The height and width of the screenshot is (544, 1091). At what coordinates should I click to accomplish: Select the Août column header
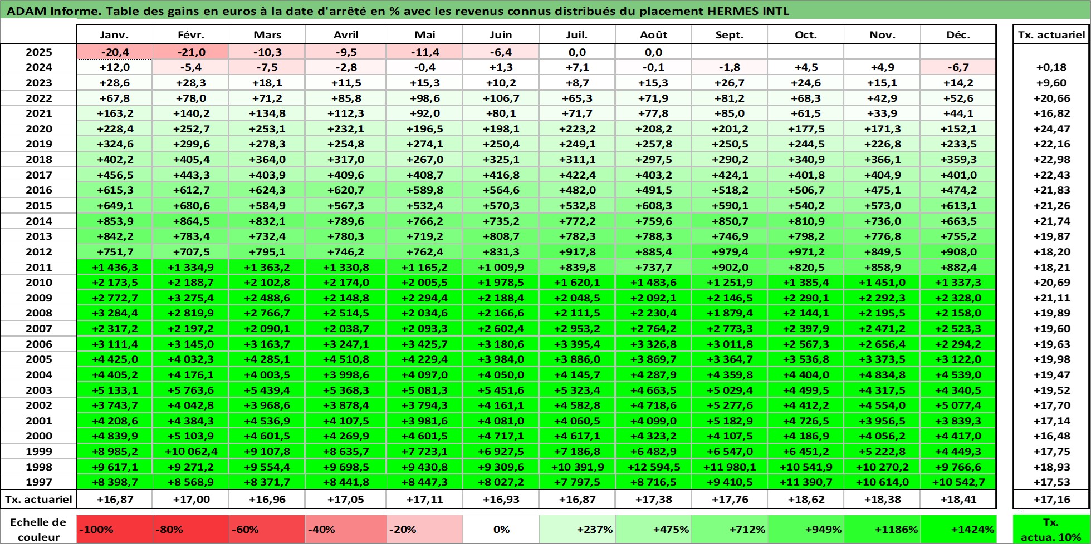653,34
